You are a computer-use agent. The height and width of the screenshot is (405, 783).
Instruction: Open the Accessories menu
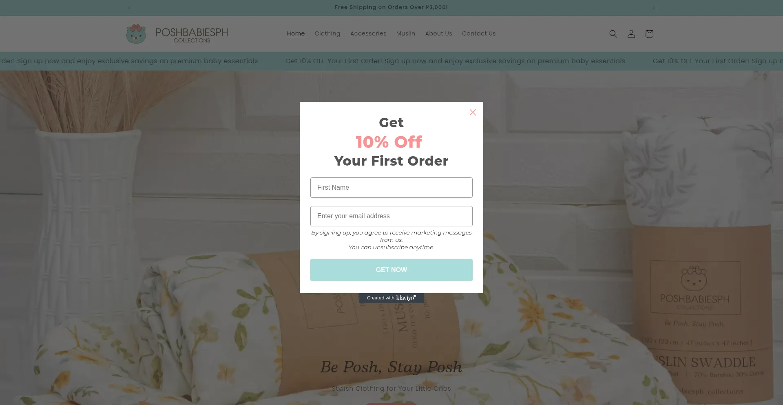coord(368,33)
